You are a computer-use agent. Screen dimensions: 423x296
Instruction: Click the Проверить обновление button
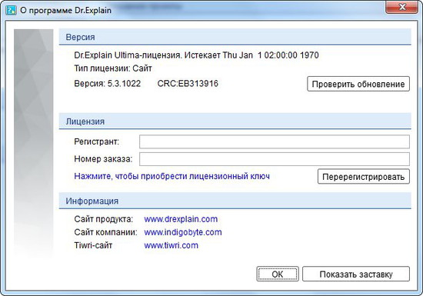click(358, 84)
